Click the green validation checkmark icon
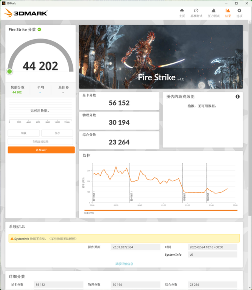The image size is (252, 290). click(39, 29)
